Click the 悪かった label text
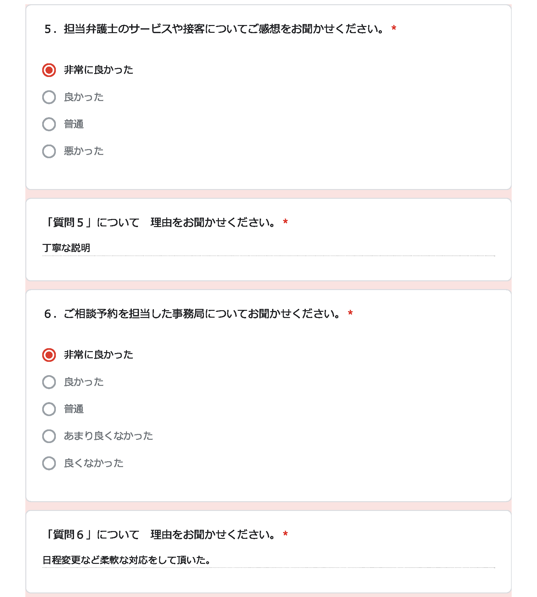The image size is (537, 597). pos(84,151)
